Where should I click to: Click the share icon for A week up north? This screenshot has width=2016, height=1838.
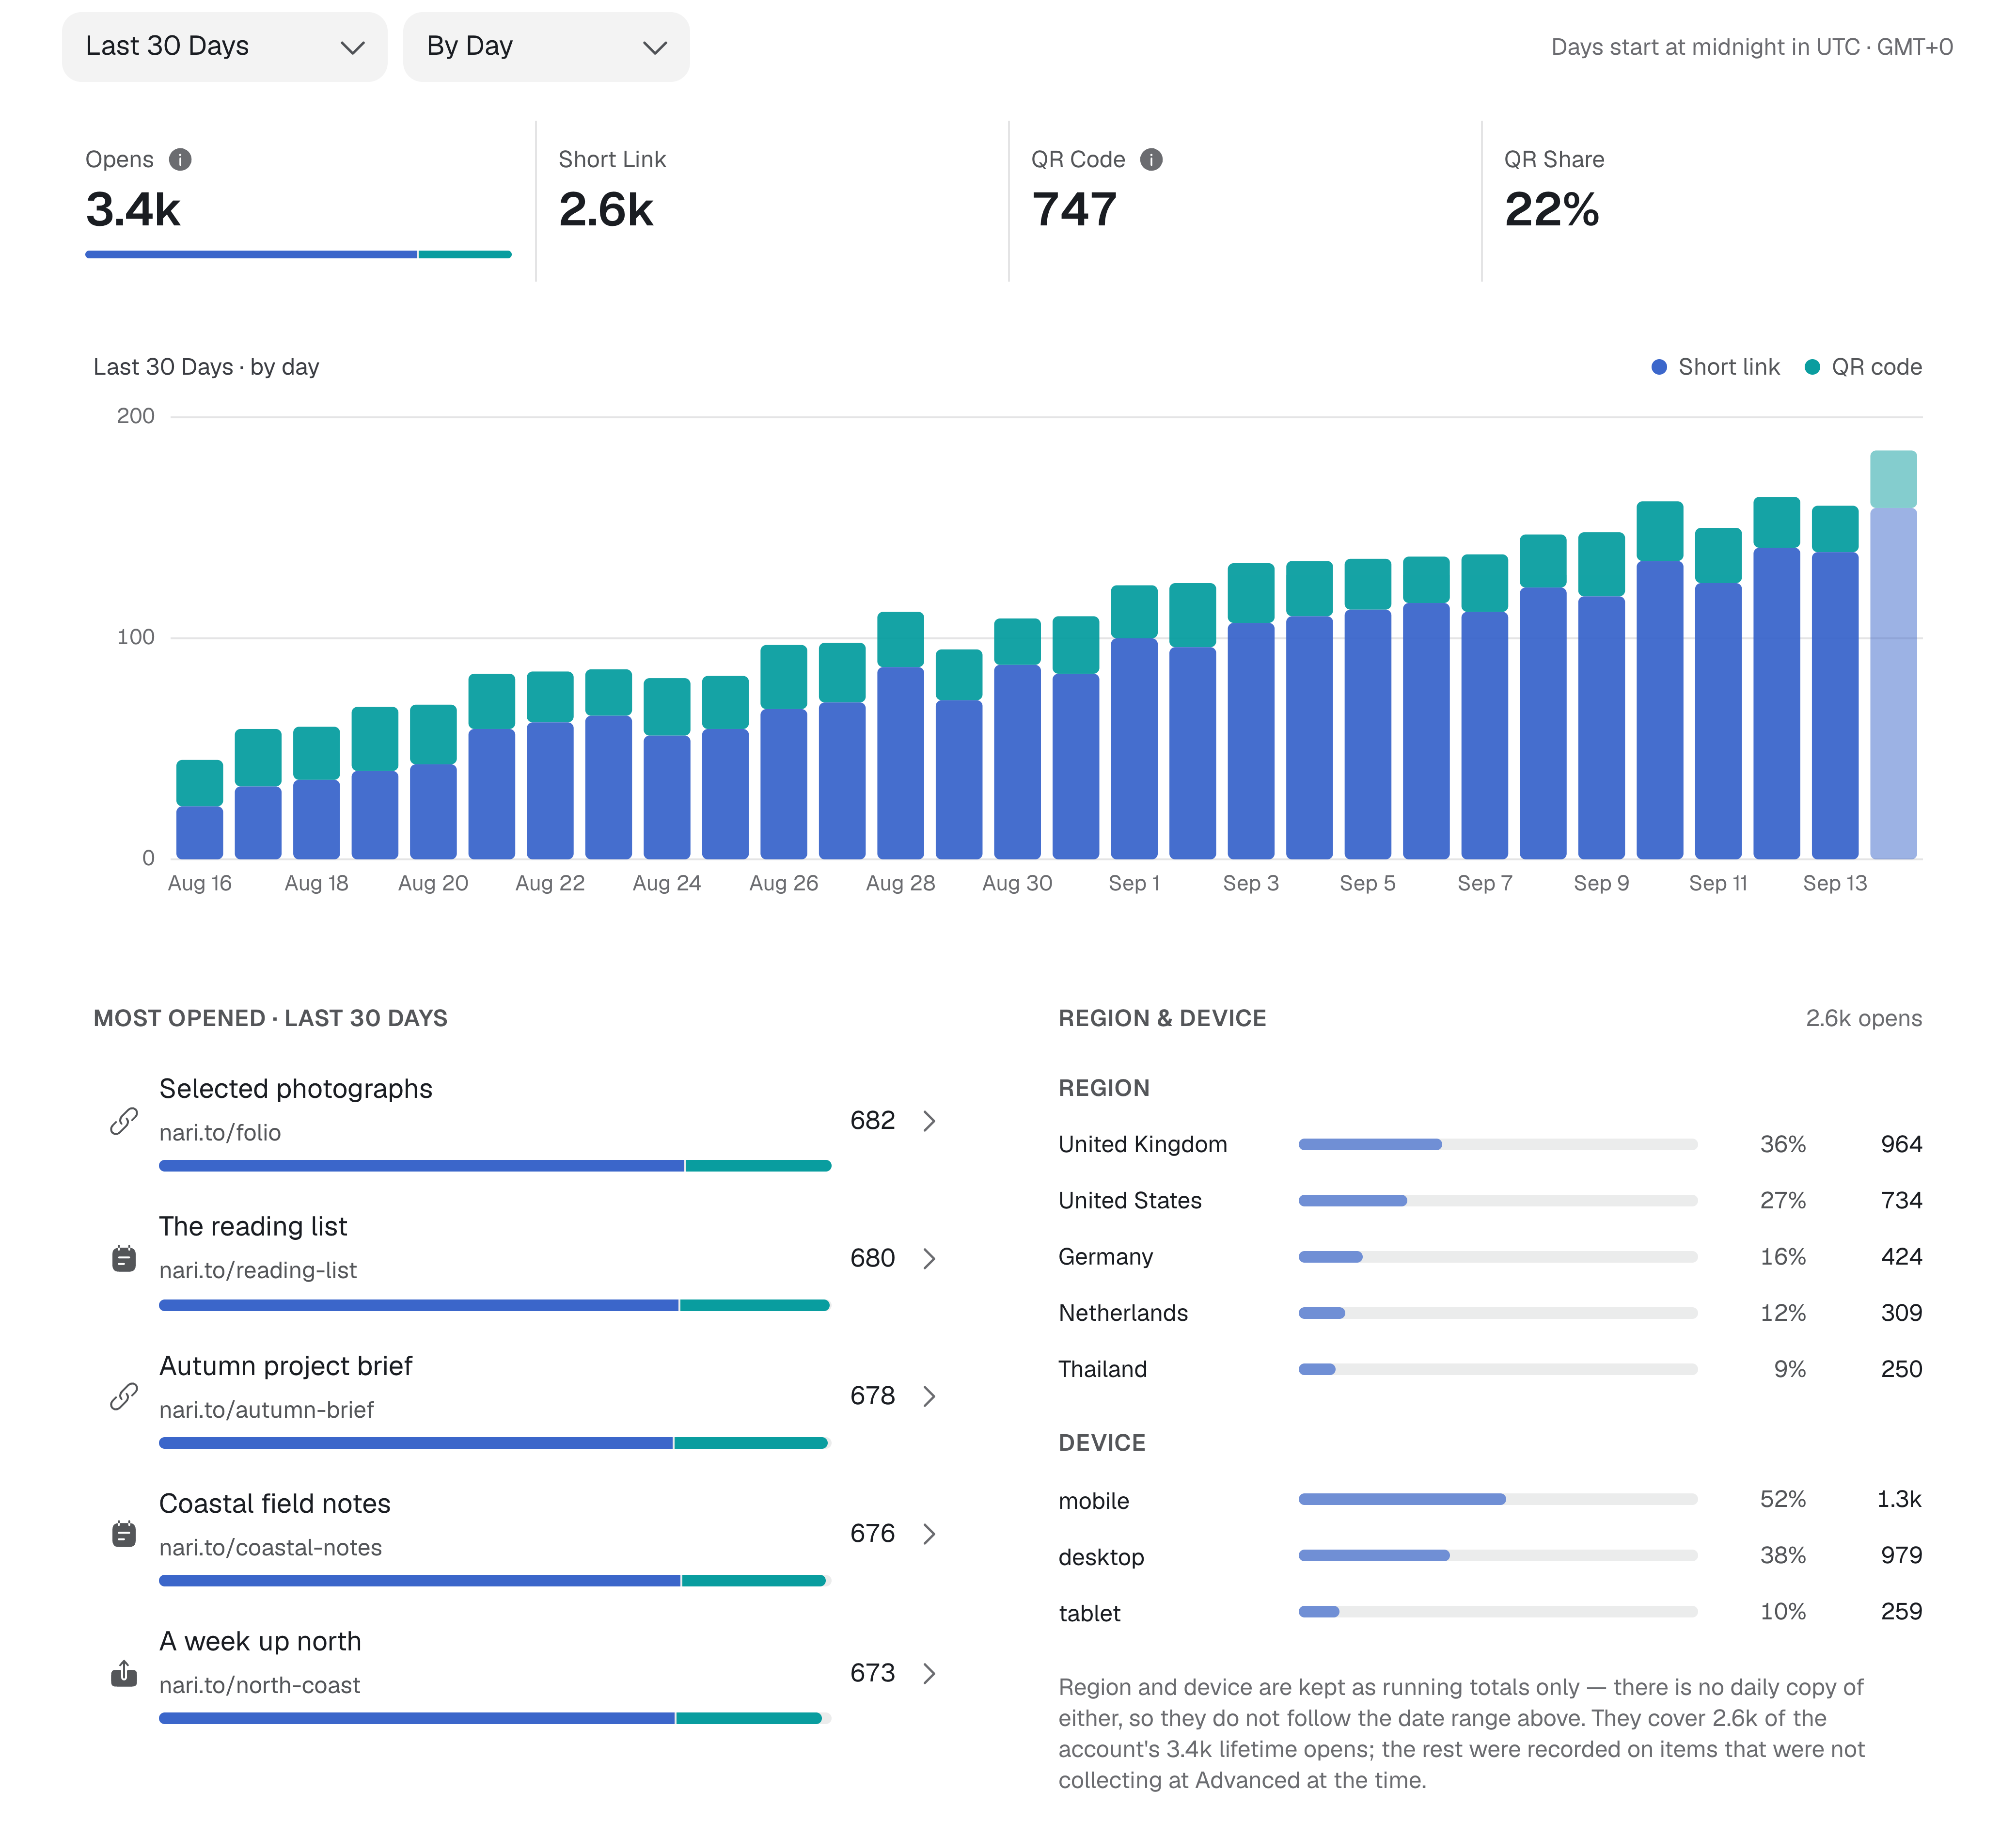pos(124,1673)
